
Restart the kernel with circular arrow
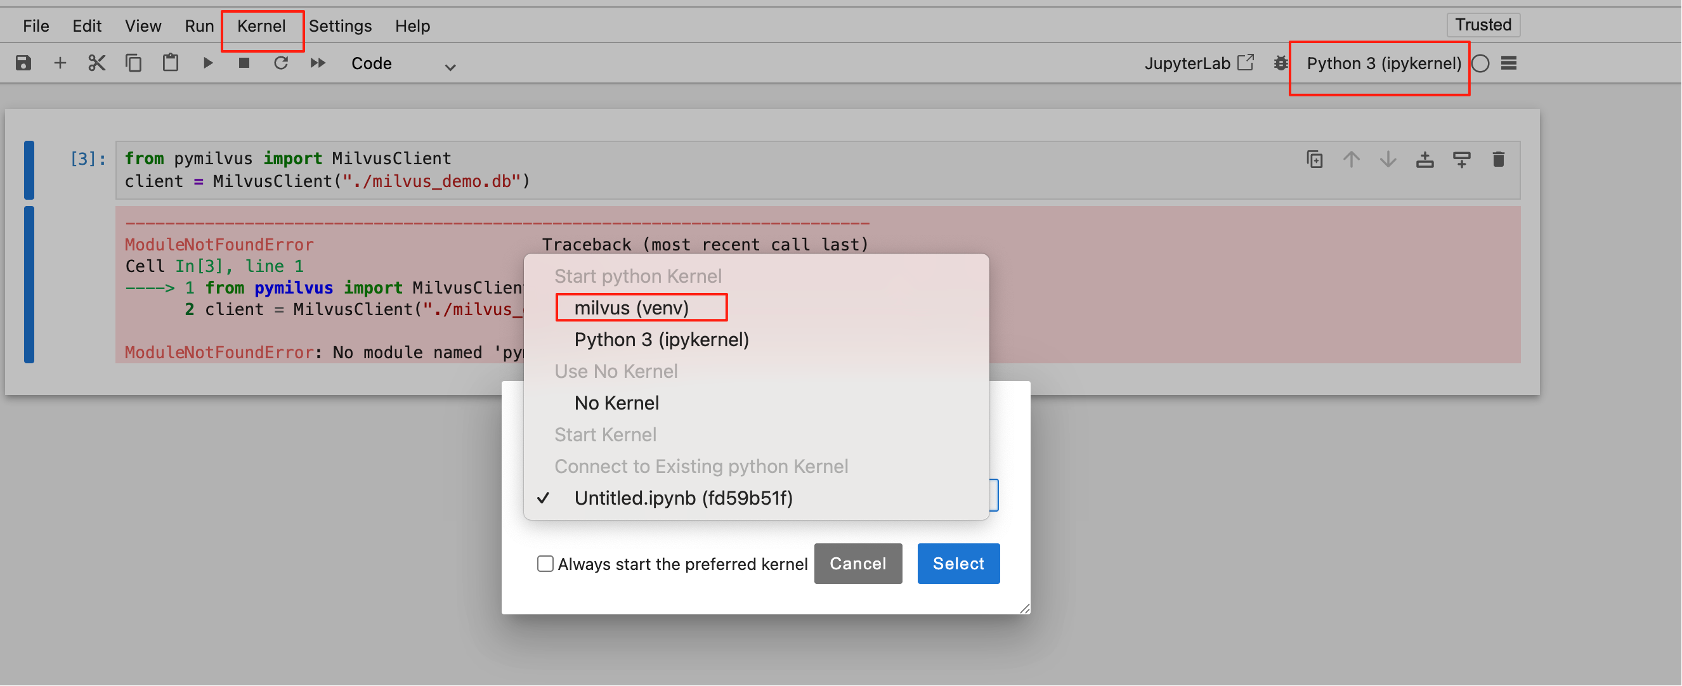(x=281, y=63)
